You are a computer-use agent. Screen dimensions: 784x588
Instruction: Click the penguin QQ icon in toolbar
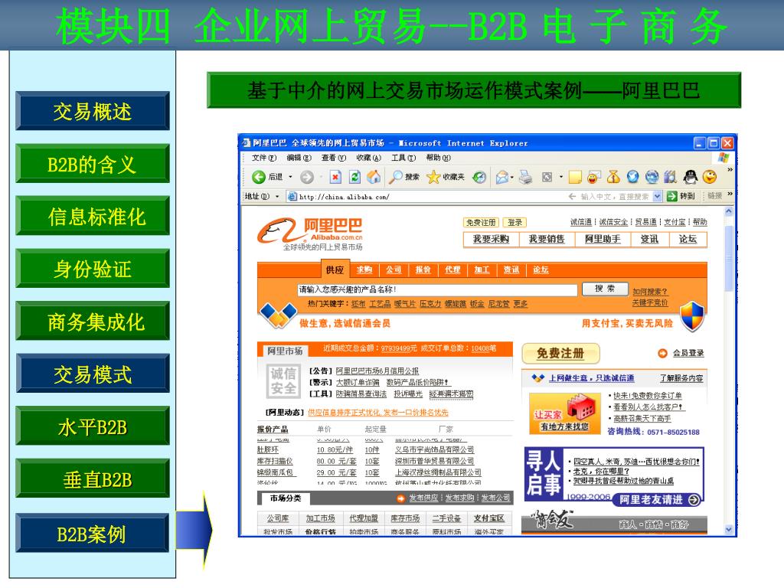pyautogui.click(x=690, y=177)
